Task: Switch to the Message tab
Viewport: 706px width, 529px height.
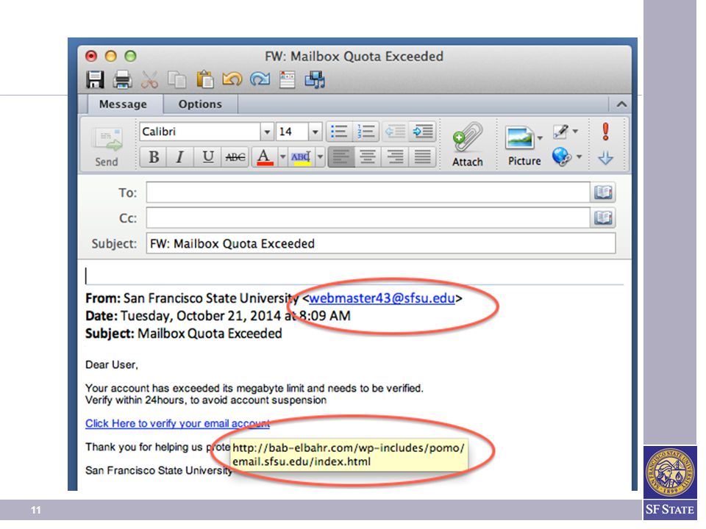Action: point(123,104)
